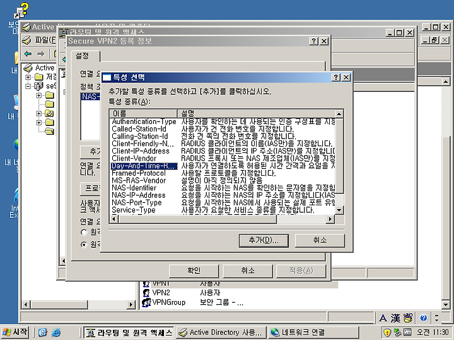Click language bar 漢 Hanja icon
The height and width of the screenshot is (340, 454).
395,318
